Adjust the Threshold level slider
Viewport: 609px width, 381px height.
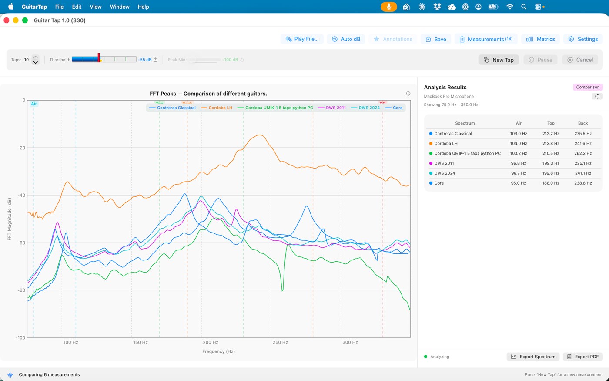[104, 60]
